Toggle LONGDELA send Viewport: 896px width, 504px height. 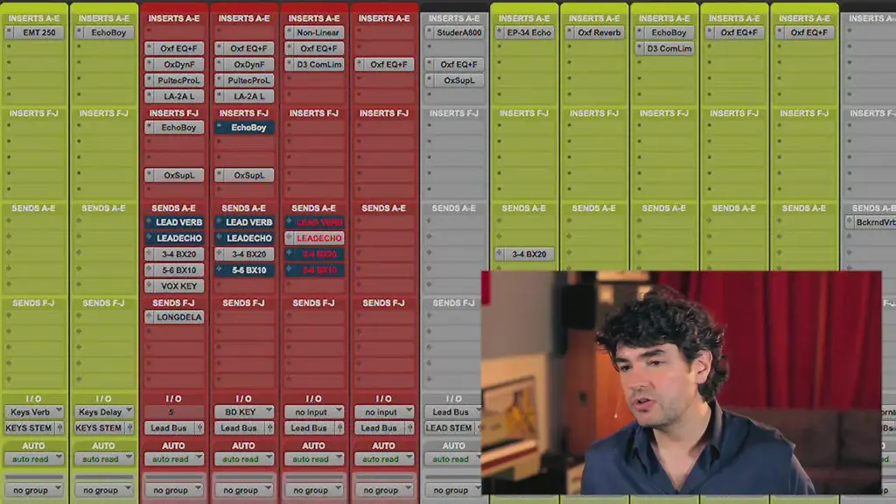[178, 317]
